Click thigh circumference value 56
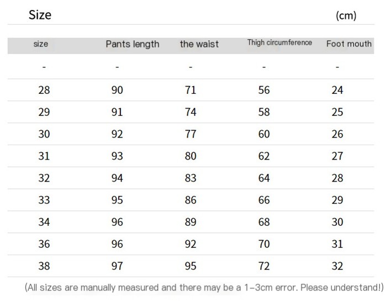The image size is (386, 302). [x=264, y=90]
